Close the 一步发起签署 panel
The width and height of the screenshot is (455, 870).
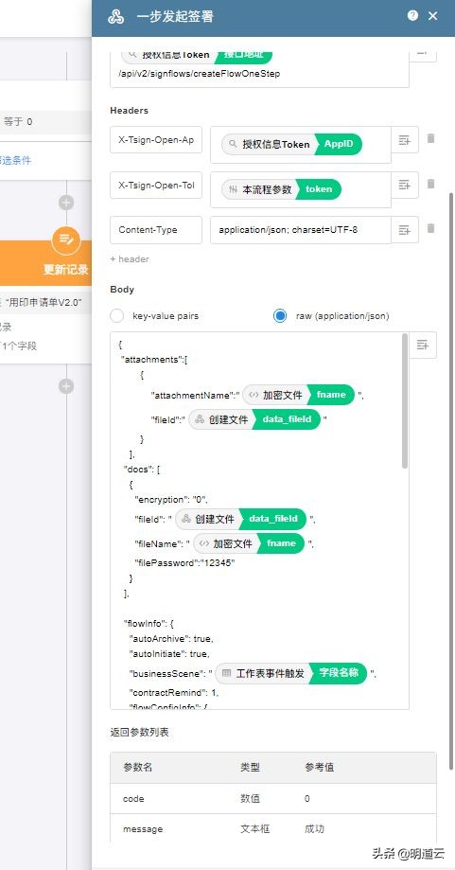click(433, 16)
